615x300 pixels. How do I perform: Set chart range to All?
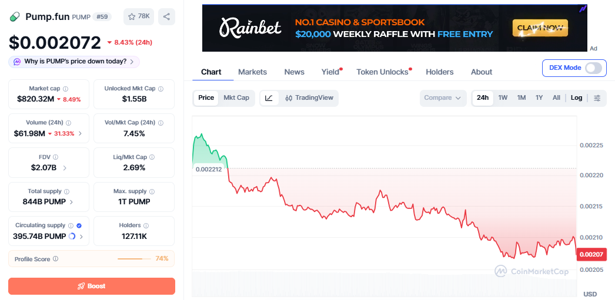[x=556, y=98]
